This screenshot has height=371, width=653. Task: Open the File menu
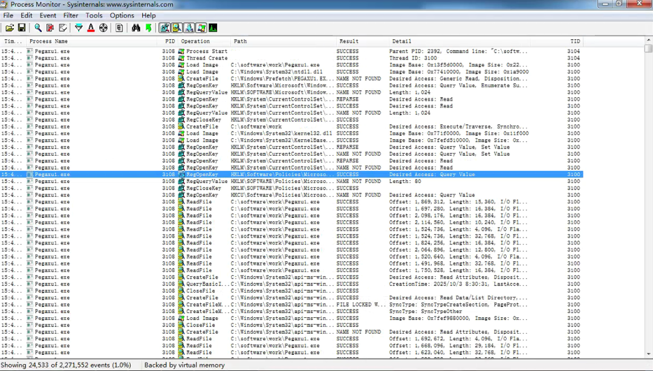pyautogui.click(x=8, y=15)
